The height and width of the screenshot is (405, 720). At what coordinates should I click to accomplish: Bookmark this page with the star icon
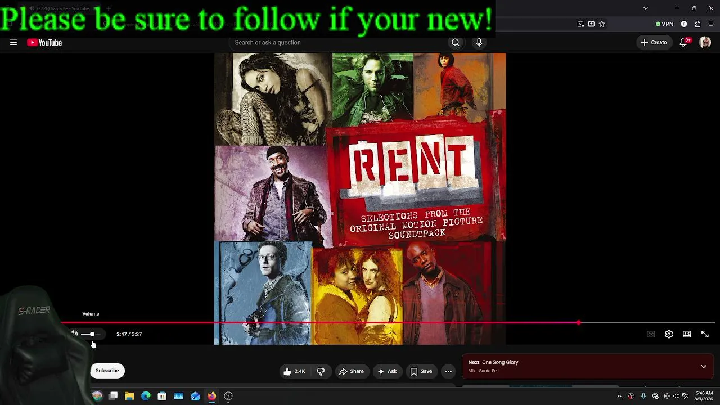click(x=602, y=24)
